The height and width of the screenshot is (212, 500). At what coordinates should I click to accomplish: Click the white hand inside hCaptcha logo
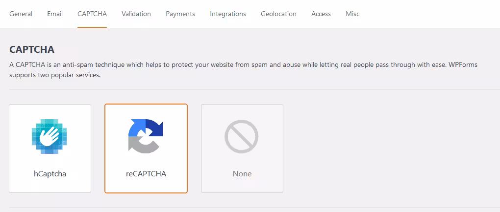(x=50, y=136)
